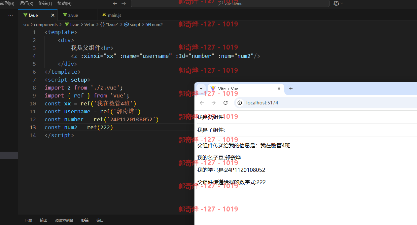Show the 问题 panel tab
Image resolution: width=417 pixels, height=225 pixels.
[x=28, y=220]
